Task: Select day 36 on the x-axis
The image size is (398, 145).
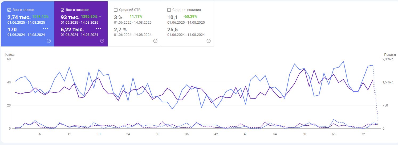Action: [187, 134]
